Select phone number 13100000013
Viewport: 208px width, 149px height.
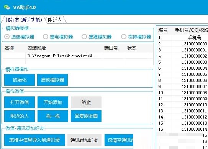point(194,123)
